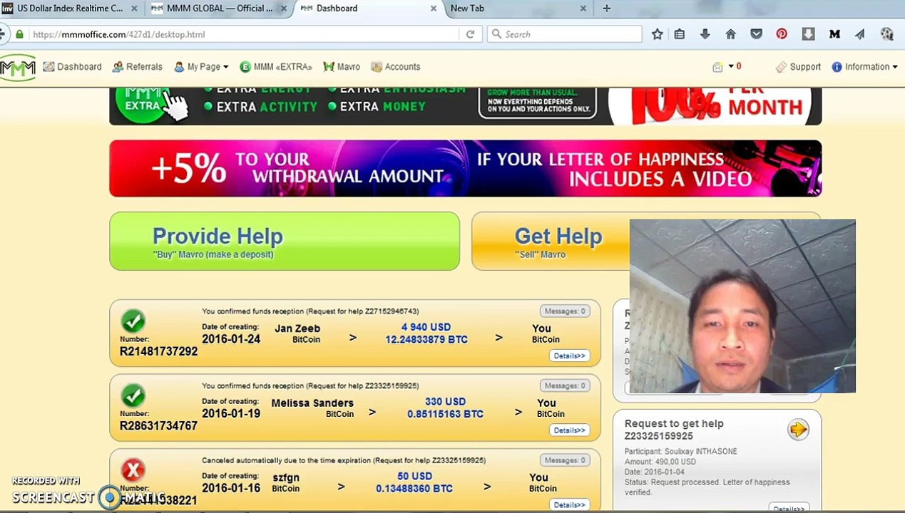Click the M extension toolbar icon
Image resolution: width=905 pixels, height=513 pixels.
click(x=834, y=34)
